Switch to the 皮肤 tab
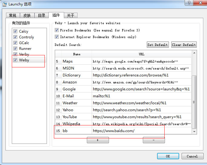This screenshot has width=207, height=165. click(27, 15)
